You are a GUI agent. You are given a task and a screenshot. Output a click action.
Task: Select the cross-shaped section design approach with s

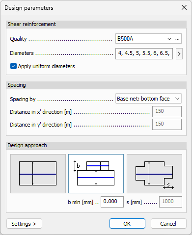point(154,174)
